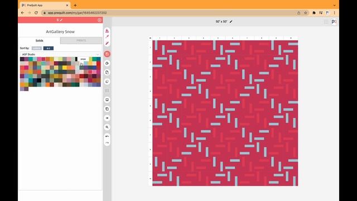Click the skip-to-start toolbar icon

tap(107, 118)
